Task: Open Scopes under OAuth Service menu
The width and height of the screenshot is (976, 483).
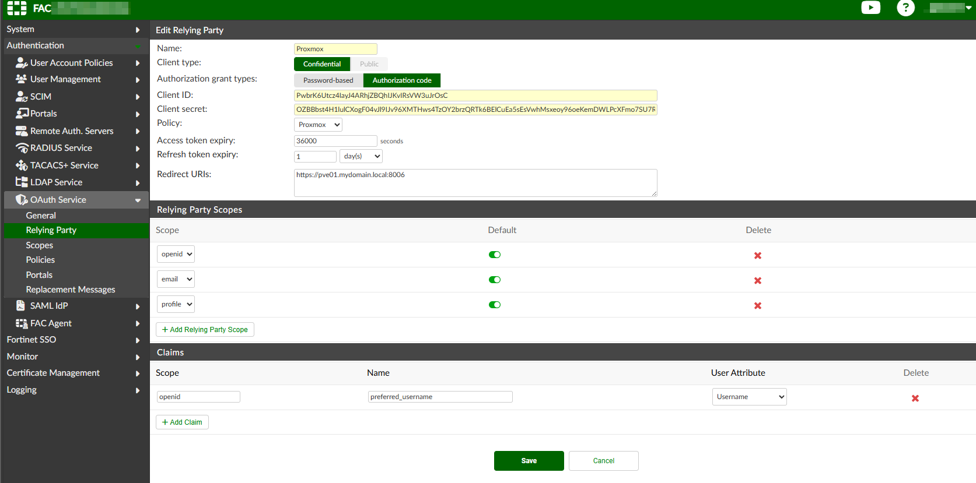Action: coord(39,245)
